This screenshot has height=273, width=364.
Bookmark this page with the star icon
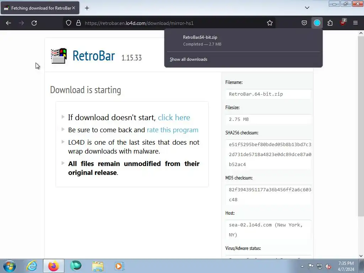pos(269,23)
